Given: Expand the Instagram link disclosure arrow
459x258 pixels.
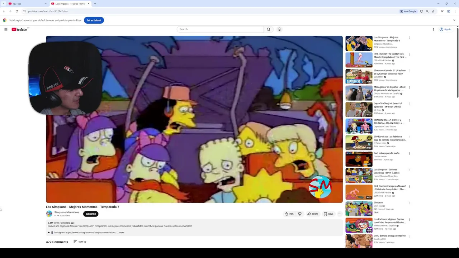Looking at the screenshot, I should tap(49, 233).
